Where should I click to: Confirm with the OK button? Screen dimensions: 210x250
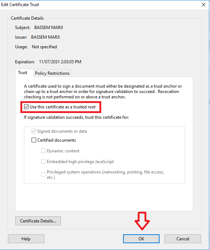tap(141, 239)
